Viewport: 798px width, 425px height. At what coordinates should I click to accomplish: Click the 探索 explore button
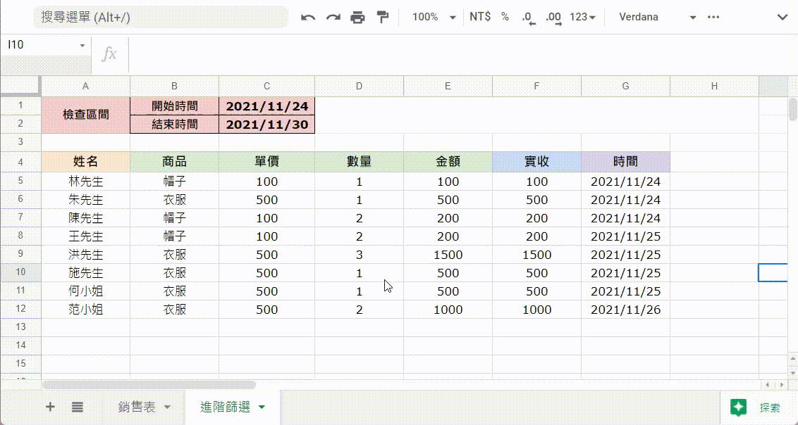756,407
